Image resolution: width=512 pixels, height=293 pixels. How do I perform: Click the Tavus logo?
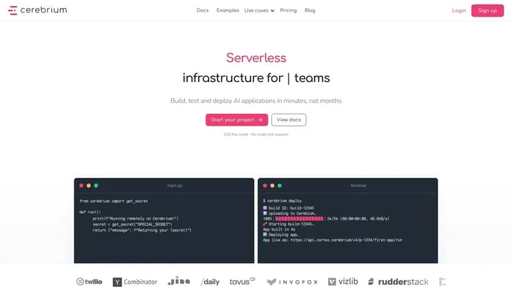point(243,281)
